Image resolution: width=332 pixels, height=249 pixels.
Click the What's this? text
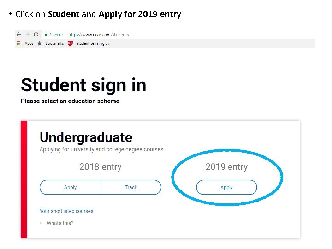60,223
